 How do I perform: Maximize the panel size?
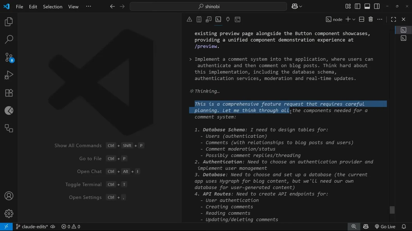pos(393,19)
